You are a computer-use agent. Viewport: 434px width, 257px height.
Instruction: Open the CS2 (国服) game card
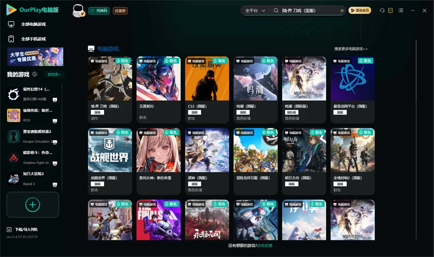pos(207,90)
